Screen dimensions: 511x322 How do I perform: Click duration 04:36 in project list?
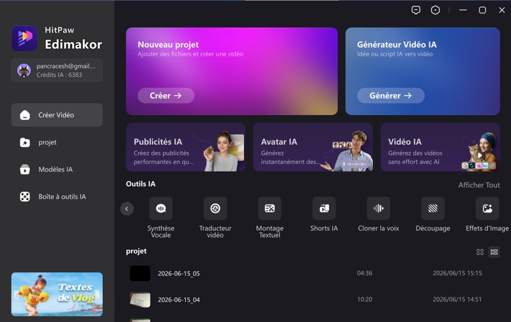(x=365, y=273)
